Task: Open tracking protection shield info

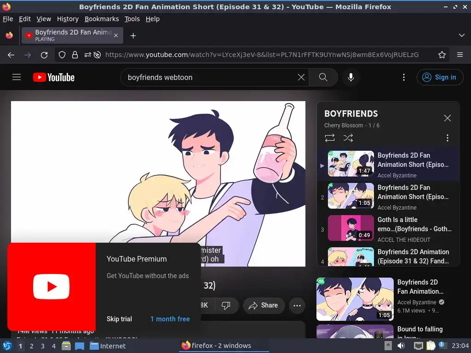Action: pyautogui.click(x=62, y=55)
